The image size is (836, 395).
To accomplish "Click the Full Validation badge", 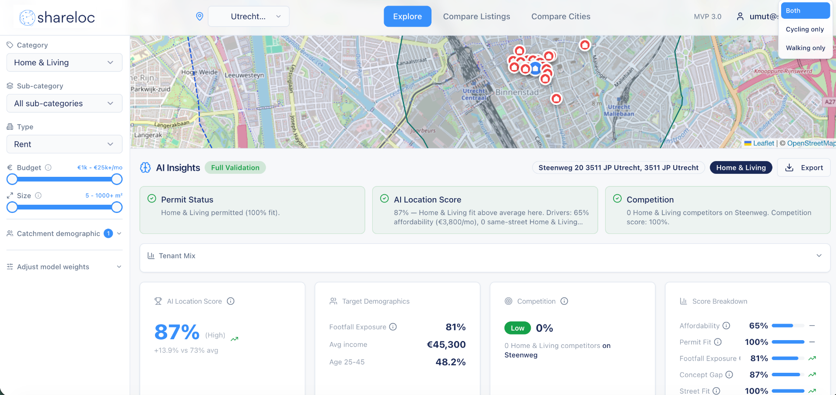I will click(235, 168).
